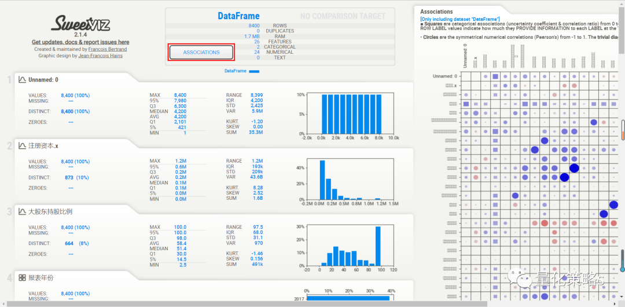Click the '2.1.4' version number
Viewport: 625px width, 307px height.
[80, 35]
